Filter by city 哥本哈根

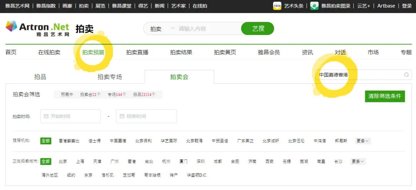click(x=152, y=175)
